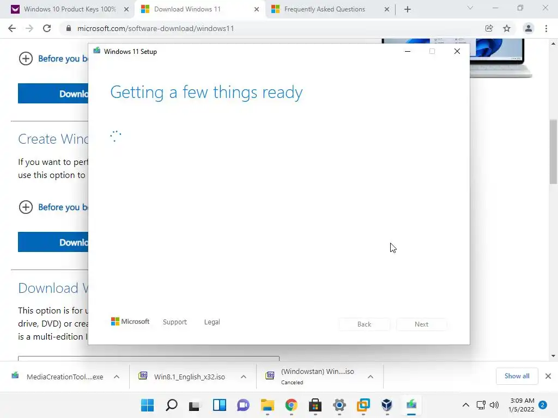
Task: Open the Chat app from taskbar
Action: [x=244, y=405]
